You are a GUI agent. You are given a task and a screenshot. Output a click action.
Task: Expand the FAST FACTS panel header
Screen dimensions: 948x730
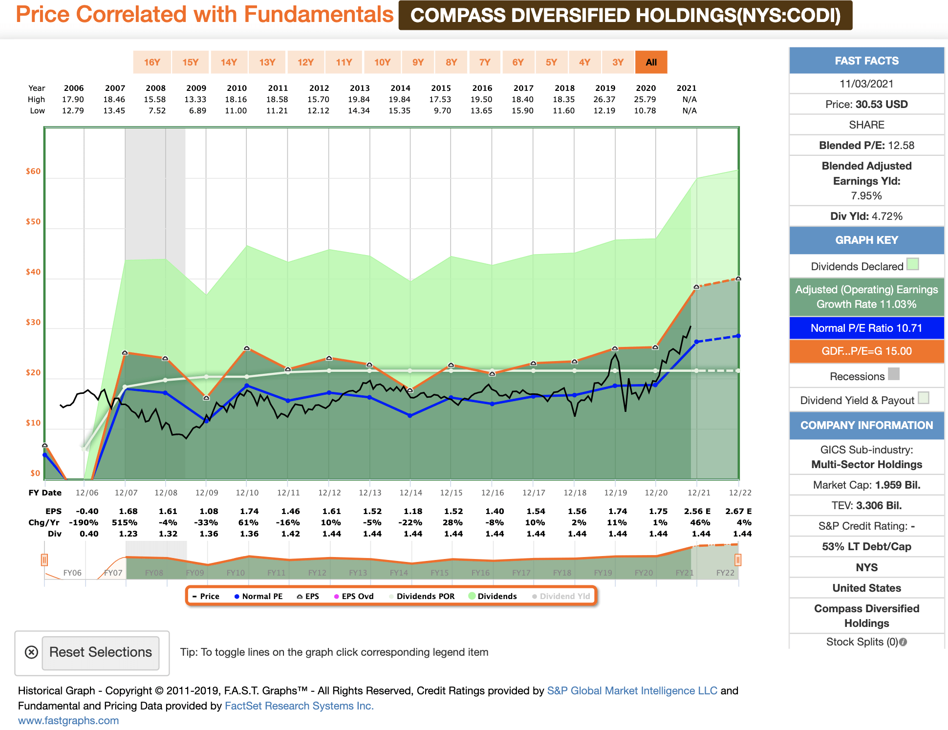(x=866, y=61)
